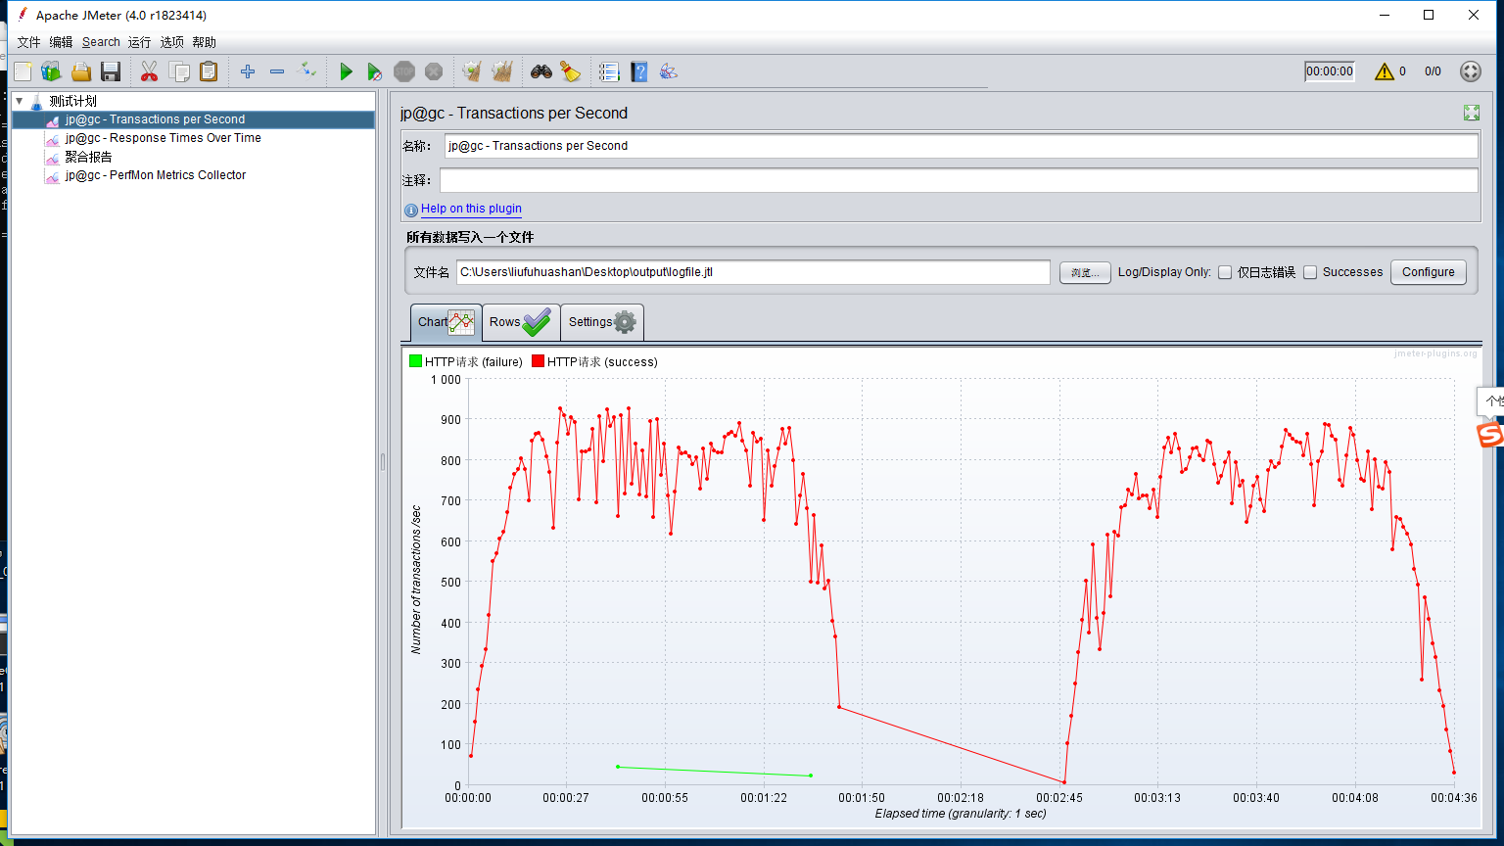This screenshot has height=846, width=1504.
Task: Focus the 文件名 file path field
Action: 753,272
